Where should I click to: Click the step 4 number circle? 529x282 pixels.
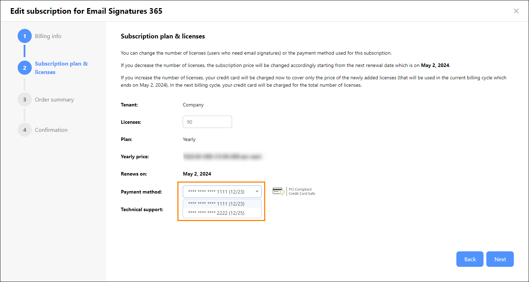tap(25, 130)
